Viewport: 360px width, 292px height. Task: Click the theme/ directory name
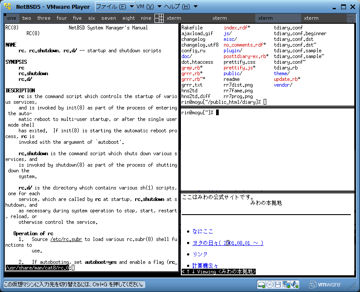[282, 73]
